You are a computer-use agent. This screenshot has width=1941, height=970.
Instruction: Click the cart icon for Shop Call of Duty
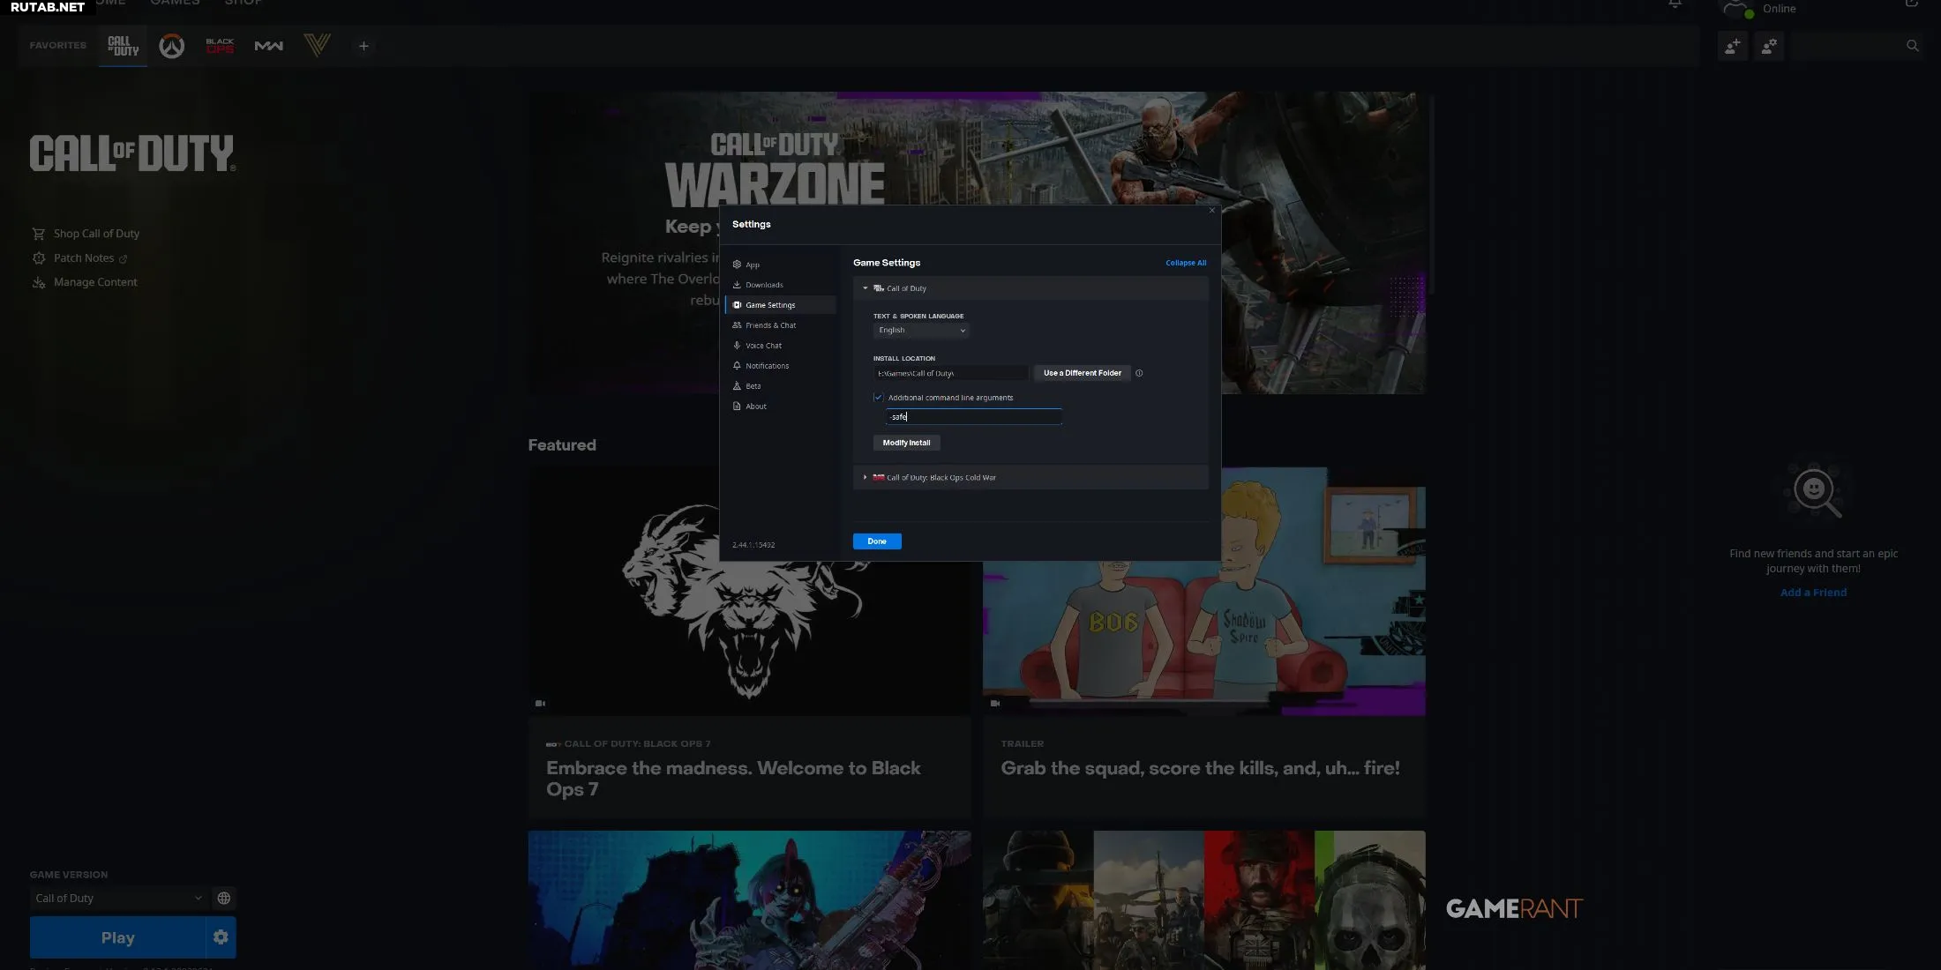tap(39, 234)
